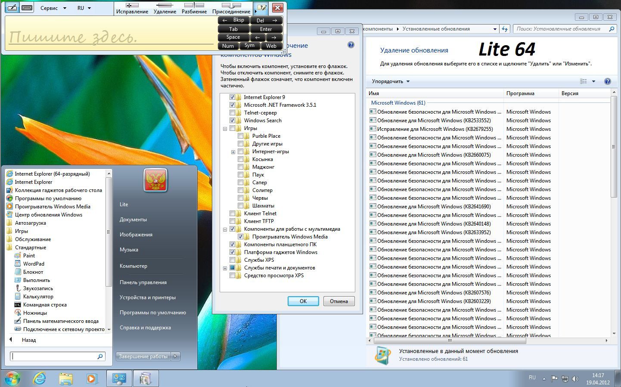Open address bar history dropdown

[494, 29]
